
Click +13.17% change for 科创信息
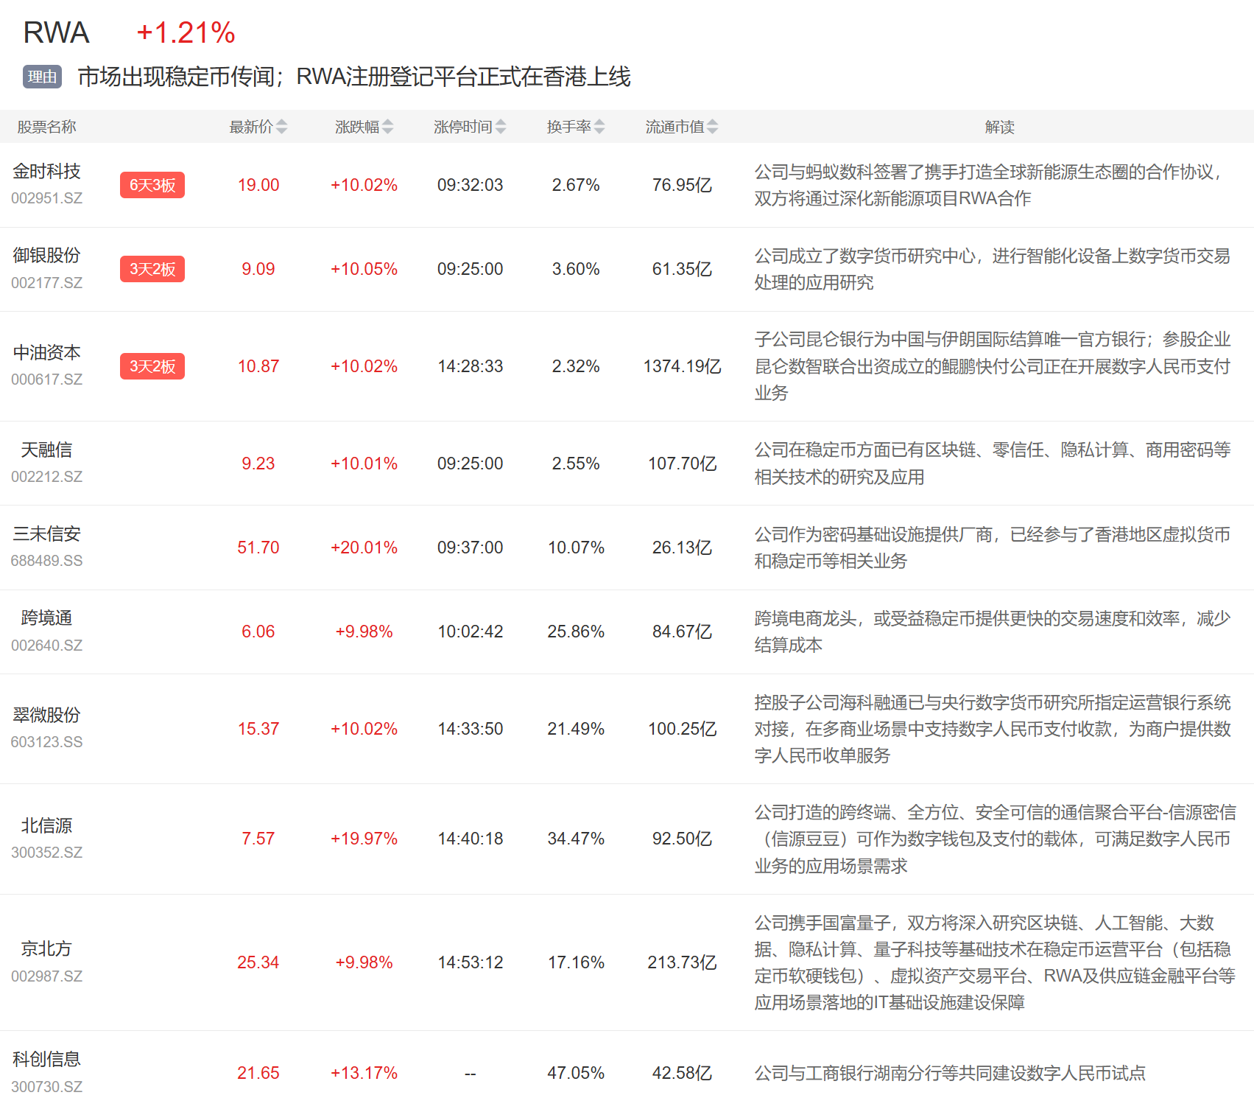pyautogui.click(x=364, y=1073)
